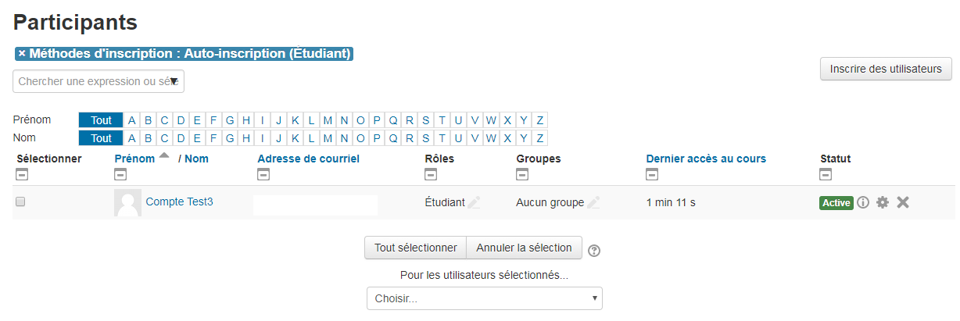Hide the Adresse de courriel column

(263, 175)
